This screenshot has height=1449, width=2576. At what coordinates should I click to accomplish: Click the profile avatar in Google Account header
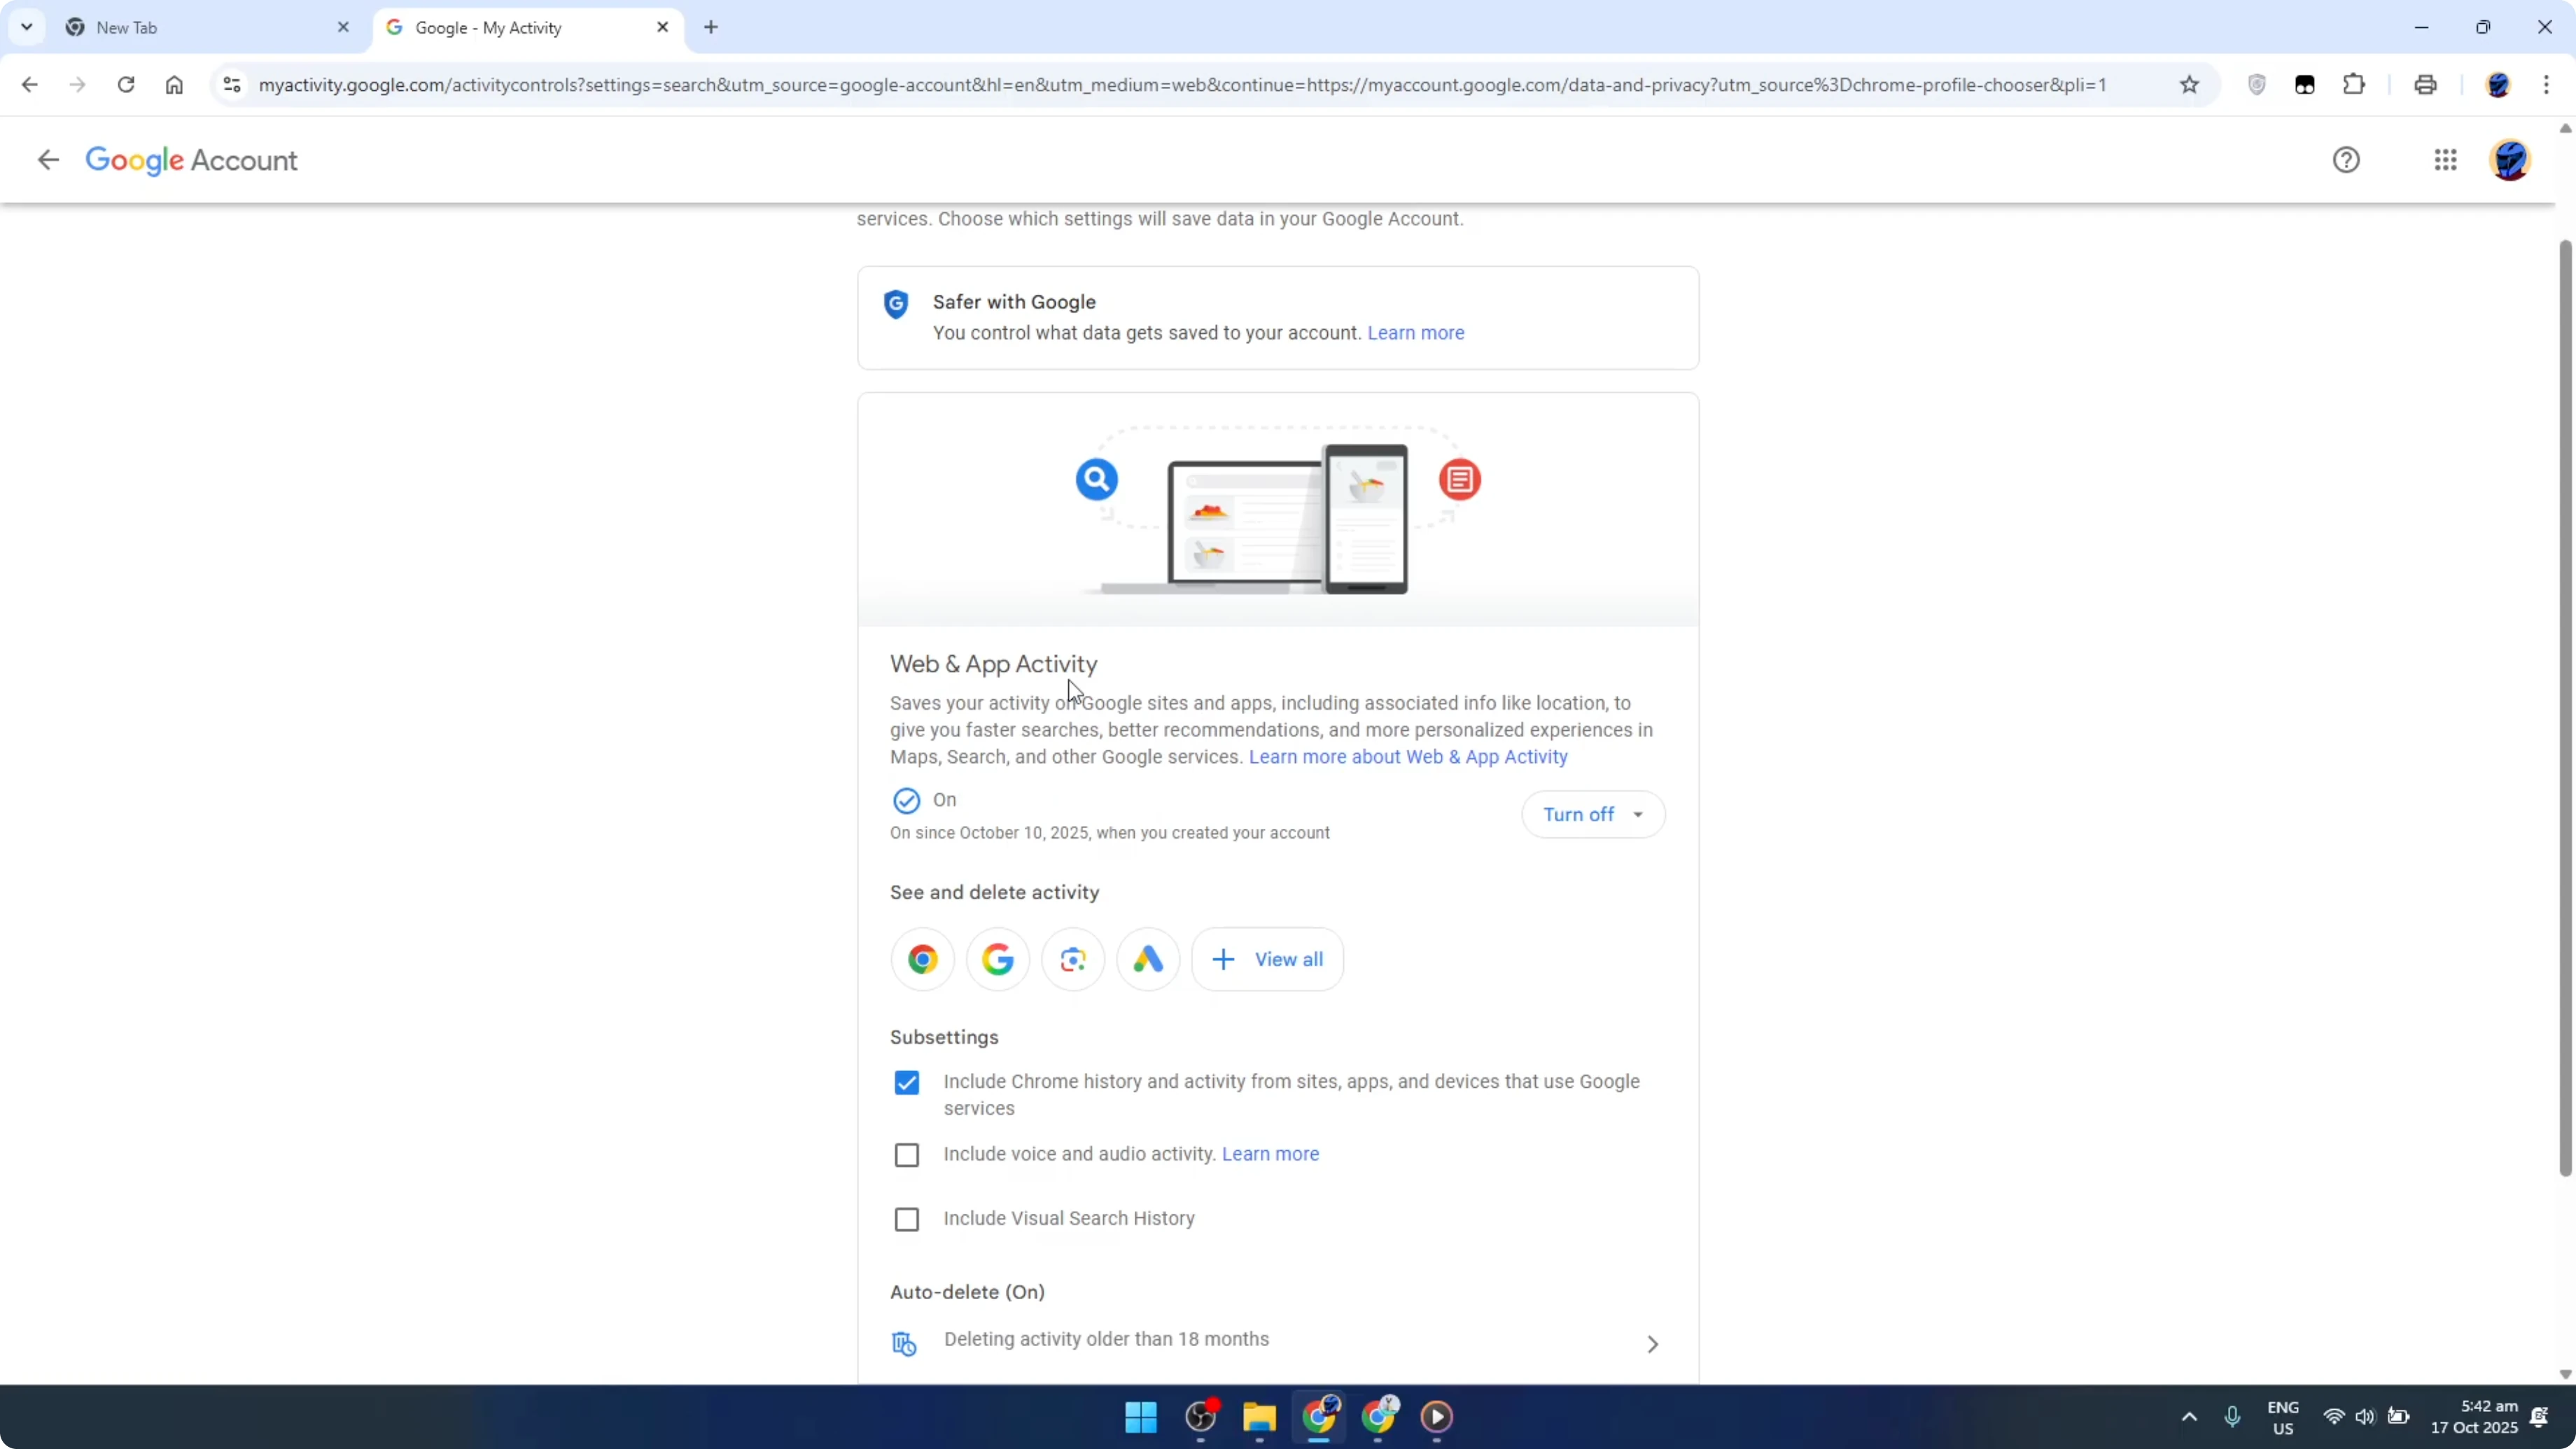[x=2510, y=160]
